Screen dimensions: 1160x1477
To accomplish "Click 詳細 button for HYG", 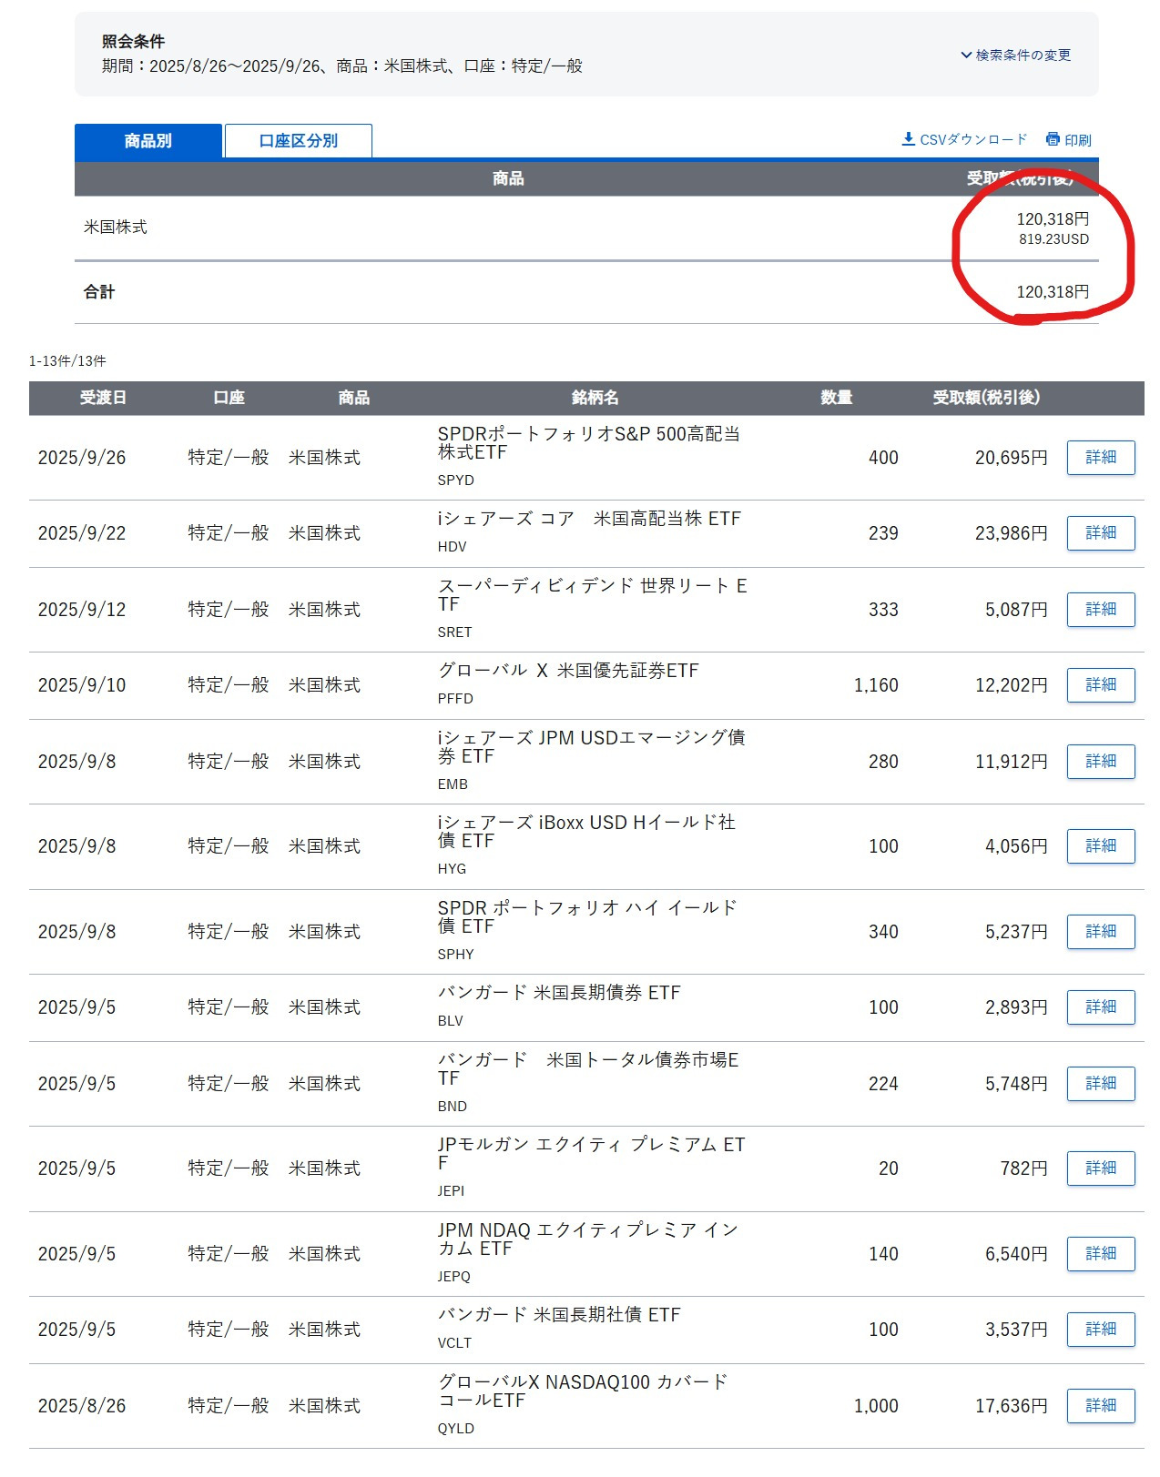I will coord(1100,846).
